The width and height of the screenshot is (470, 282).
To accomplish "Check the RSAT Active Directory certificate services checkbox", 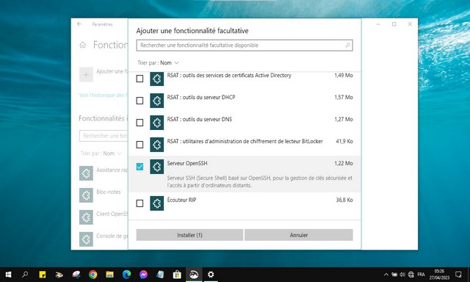I will [140, 79].
